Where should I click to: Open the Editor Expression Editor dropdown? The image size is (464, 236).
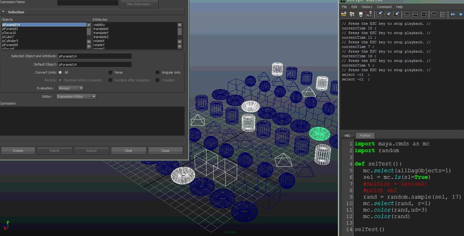coord(76,97)
